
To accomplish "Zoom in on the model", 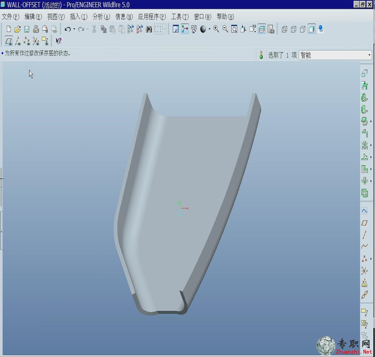I will point(216,29).
